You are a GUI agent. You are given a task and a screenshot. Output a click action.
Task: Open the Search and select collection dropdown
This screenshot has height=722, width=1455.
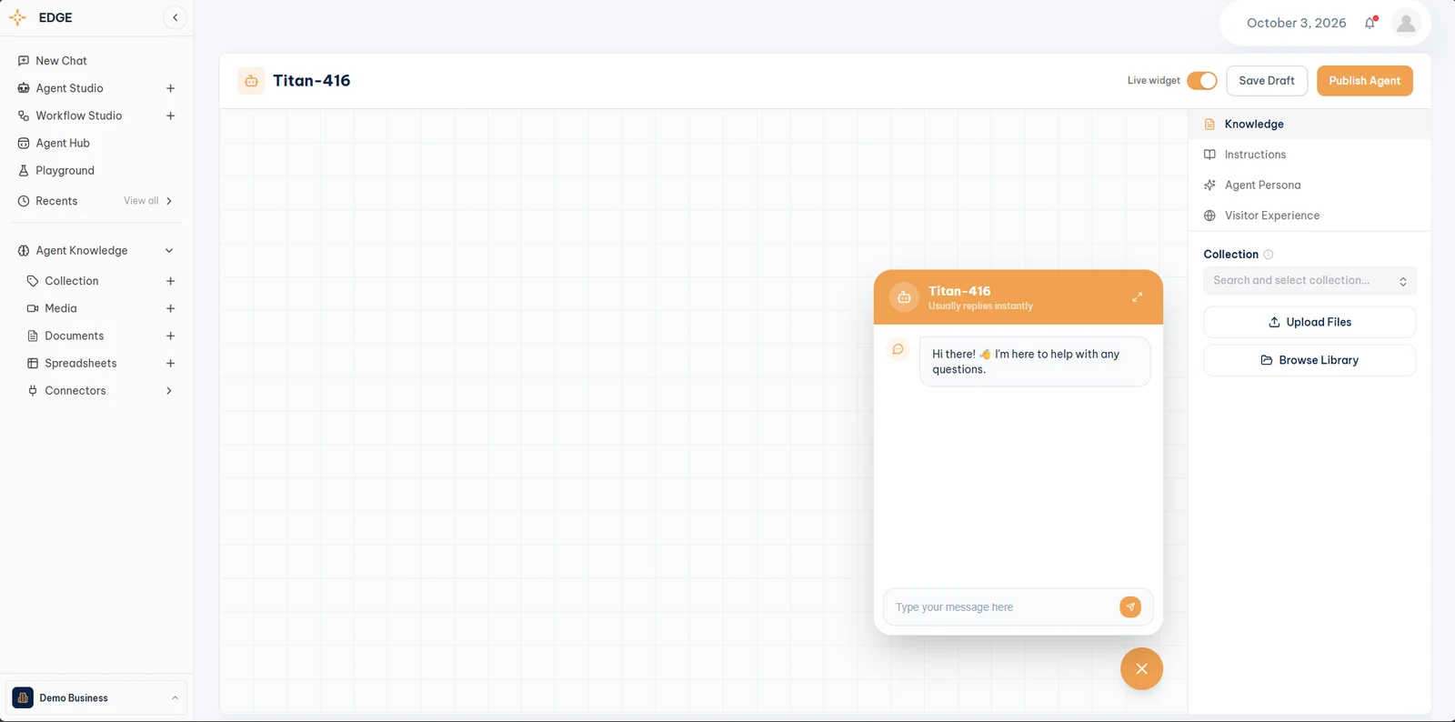(1309, 281)
